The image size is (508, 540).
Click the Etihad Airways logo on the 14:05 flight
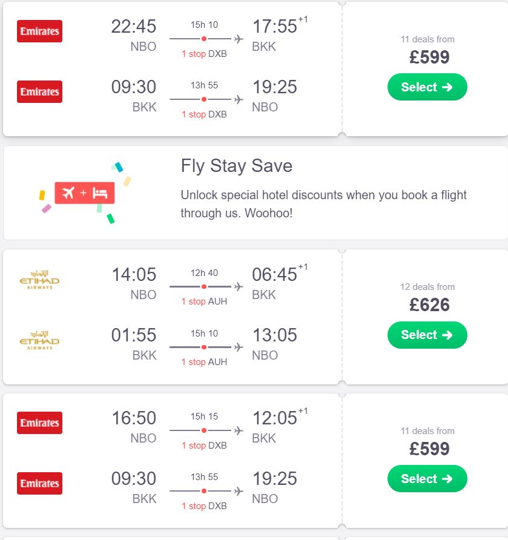pyautogui.click(x=39, y=280)
